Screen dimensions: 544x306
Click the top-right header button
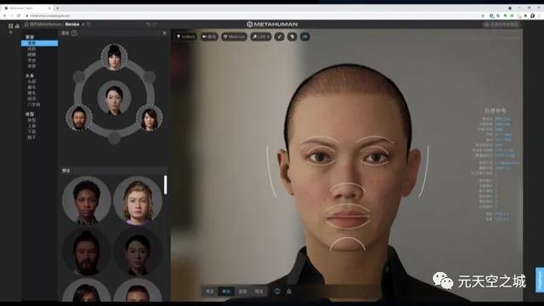[501, 25]
